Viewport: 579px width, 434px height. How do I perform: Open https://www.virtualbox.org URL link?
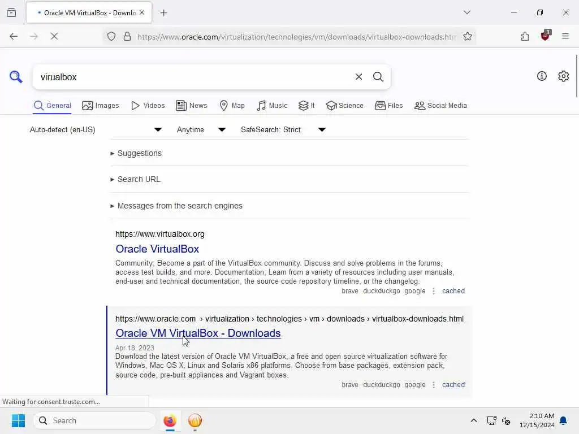(159, 234)
